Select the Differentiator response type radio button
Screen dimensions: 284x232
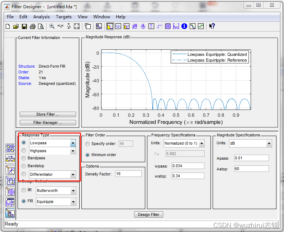[x=24, y=174]
